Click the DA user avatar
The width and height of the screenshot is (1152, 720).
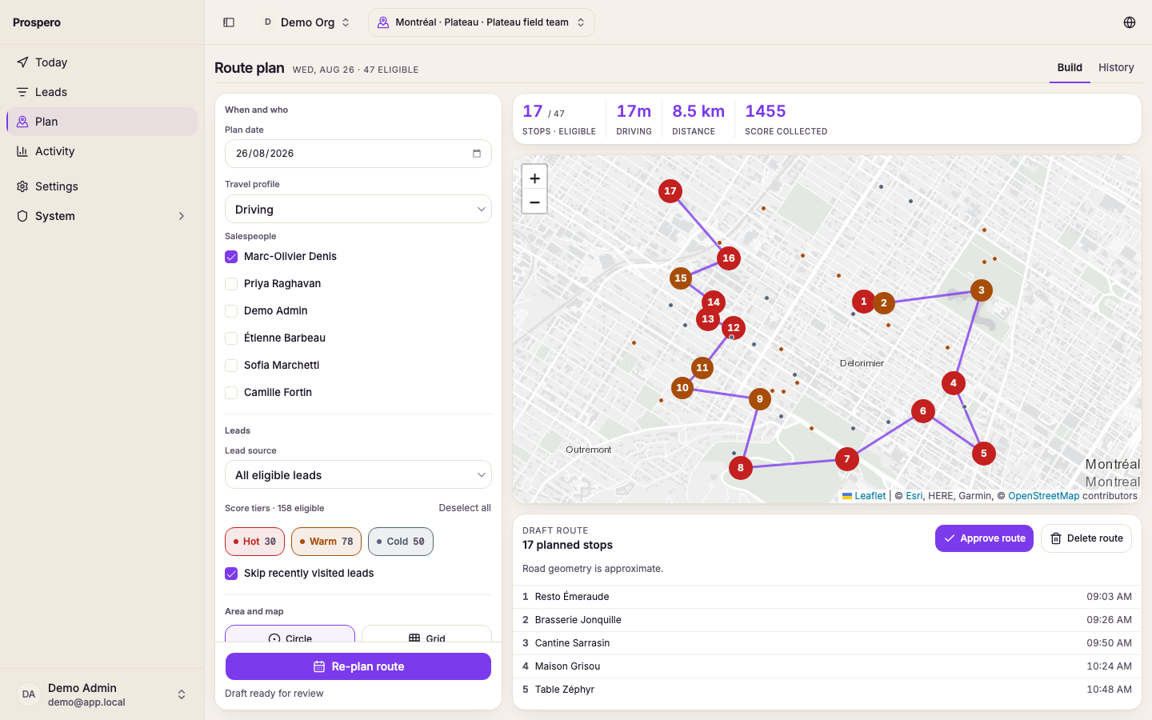29,694
